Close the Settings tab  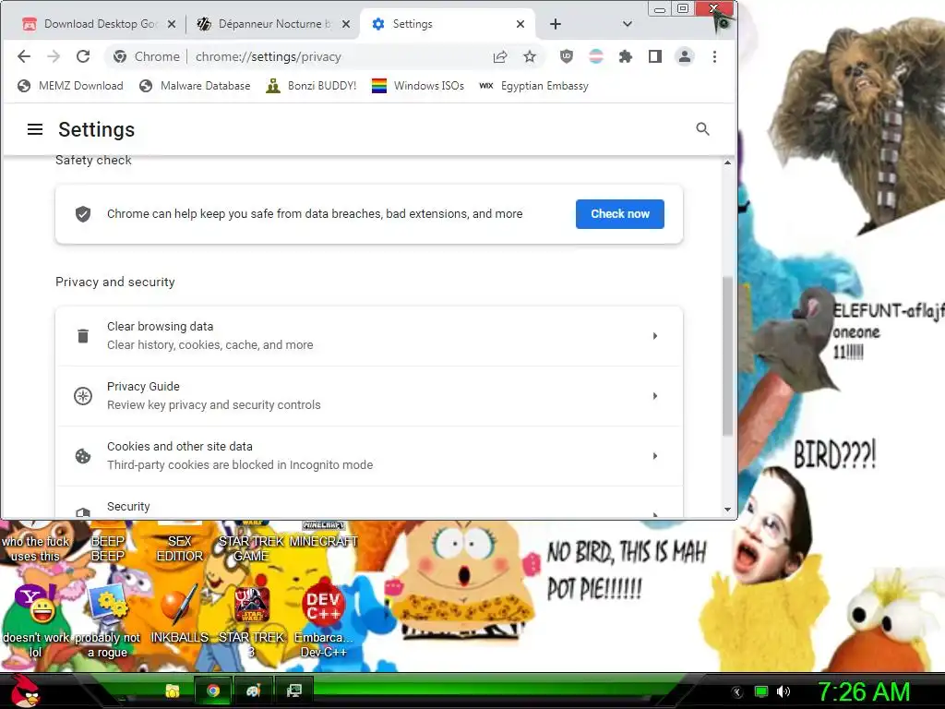520,24
